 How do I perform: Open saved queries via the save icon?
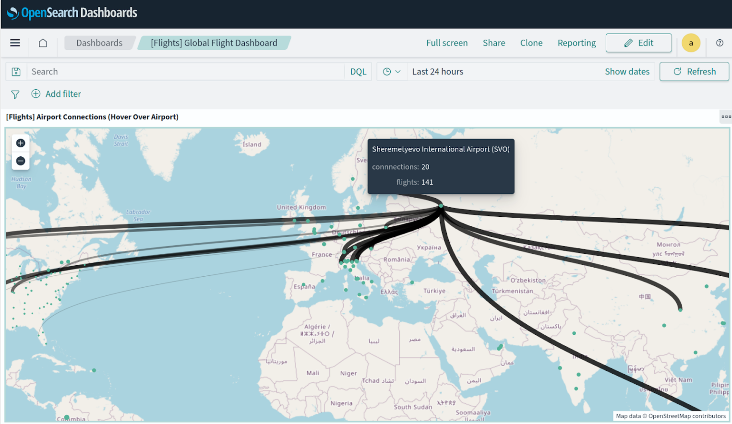pyautogui.click(x=16, y=71)
